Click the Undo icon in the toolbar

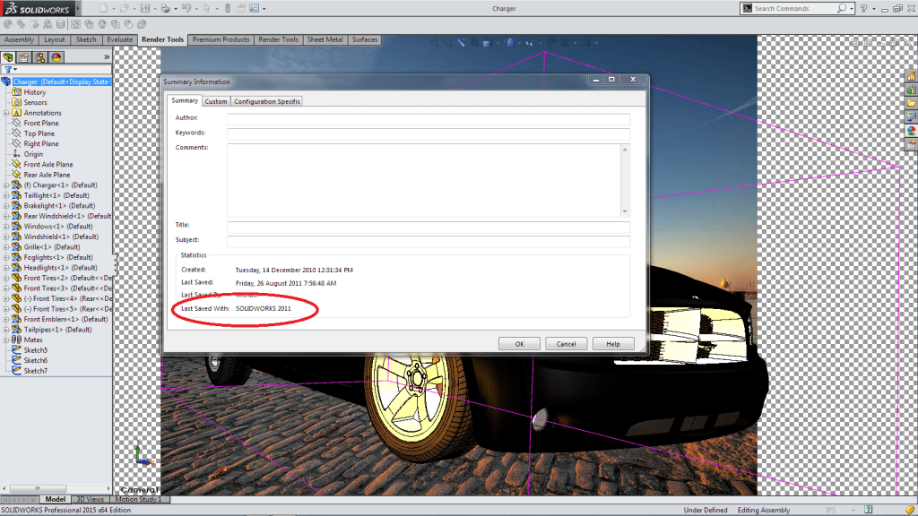click(x=186, y=9)
